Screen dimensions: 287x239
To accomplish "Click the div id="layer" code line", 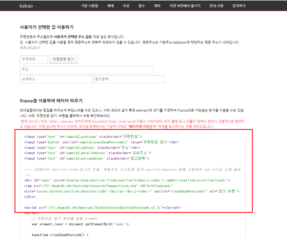I will point(127,180).
